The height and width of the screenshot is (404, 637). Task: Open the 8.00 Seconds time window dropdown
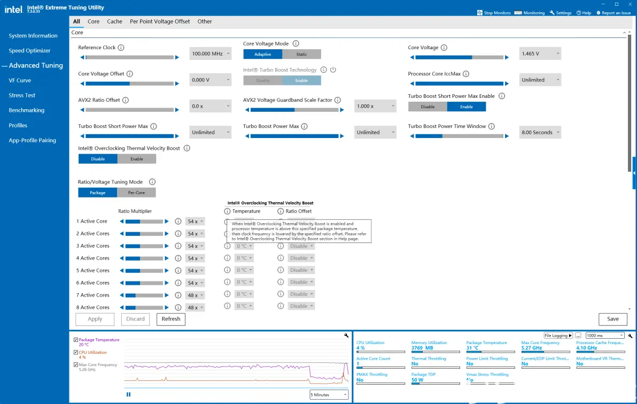coord(540,132)
